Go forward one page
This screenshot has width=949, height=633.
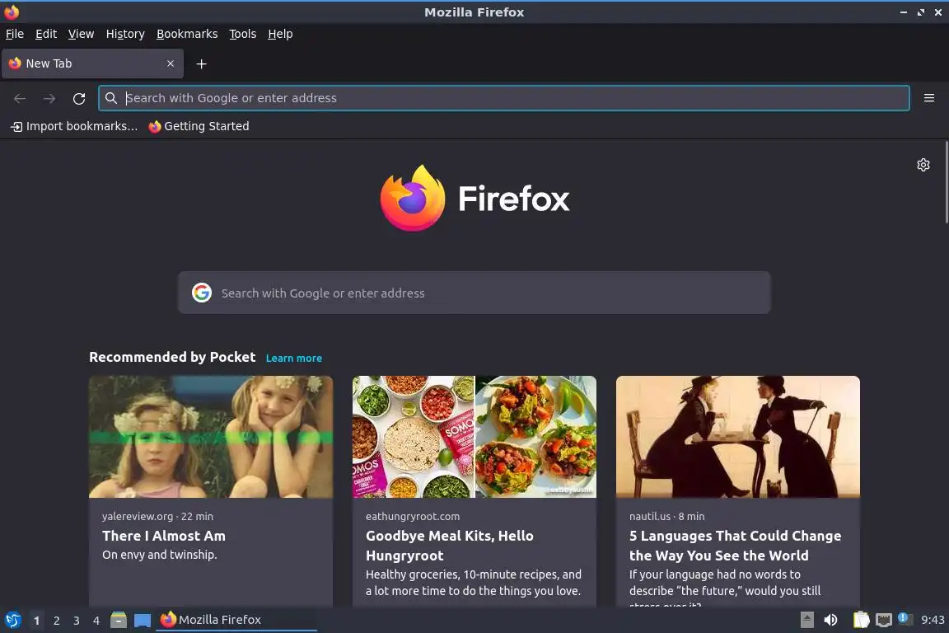tap(49, 98)
